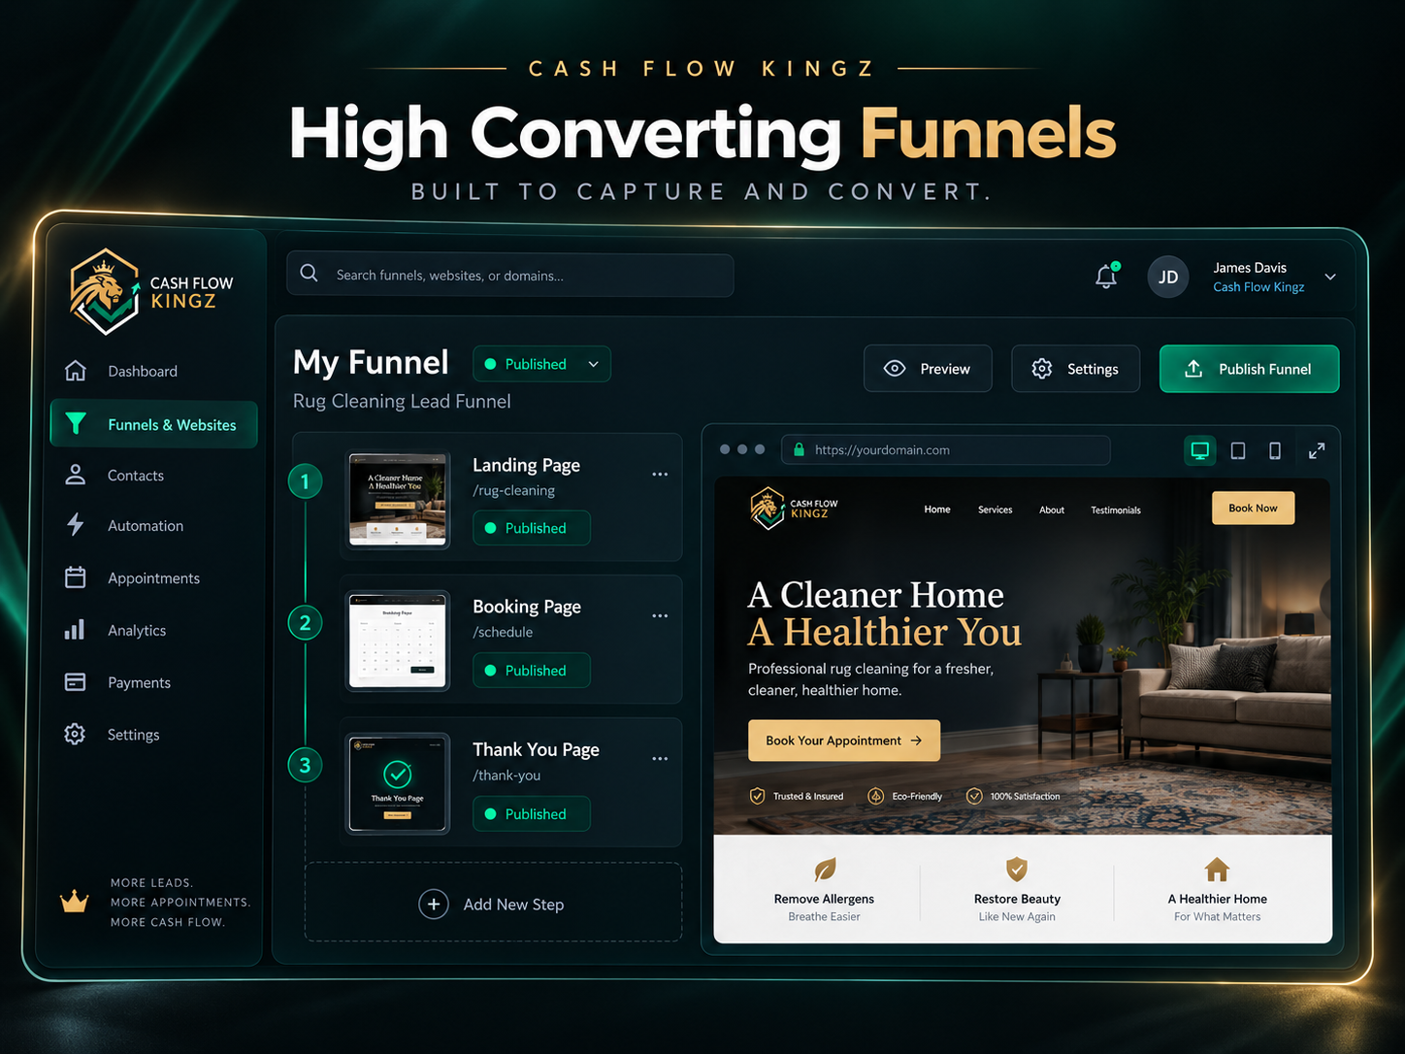Expand preview to fullscreen

coord(1317,450)
